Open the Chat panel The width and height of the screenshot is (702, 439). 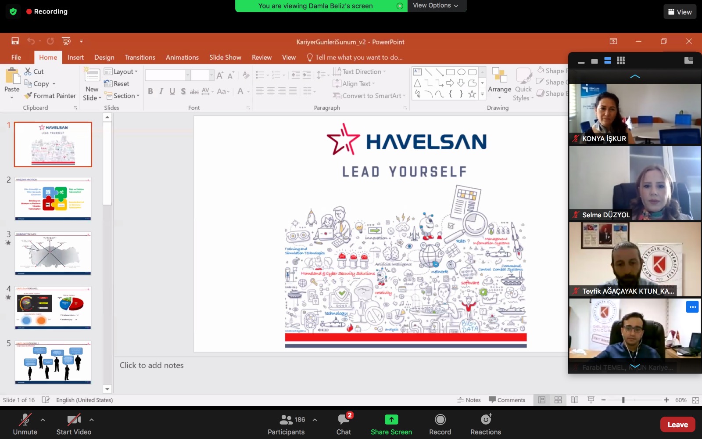pyautogui.click(x=344, y=420)
